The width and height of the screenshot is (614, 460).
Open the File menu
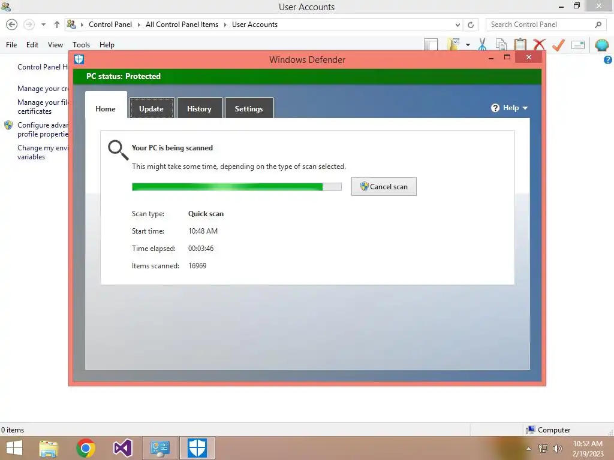11,44
